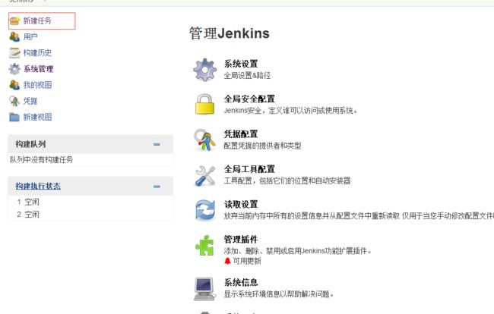This screenshot has height=314, width=494.
Task: Click the 全局工具配置 wrench icon
Action: (204, 175)
